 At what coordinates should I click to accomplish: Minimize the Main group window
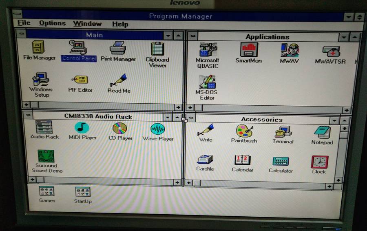[x=168, y=36]
